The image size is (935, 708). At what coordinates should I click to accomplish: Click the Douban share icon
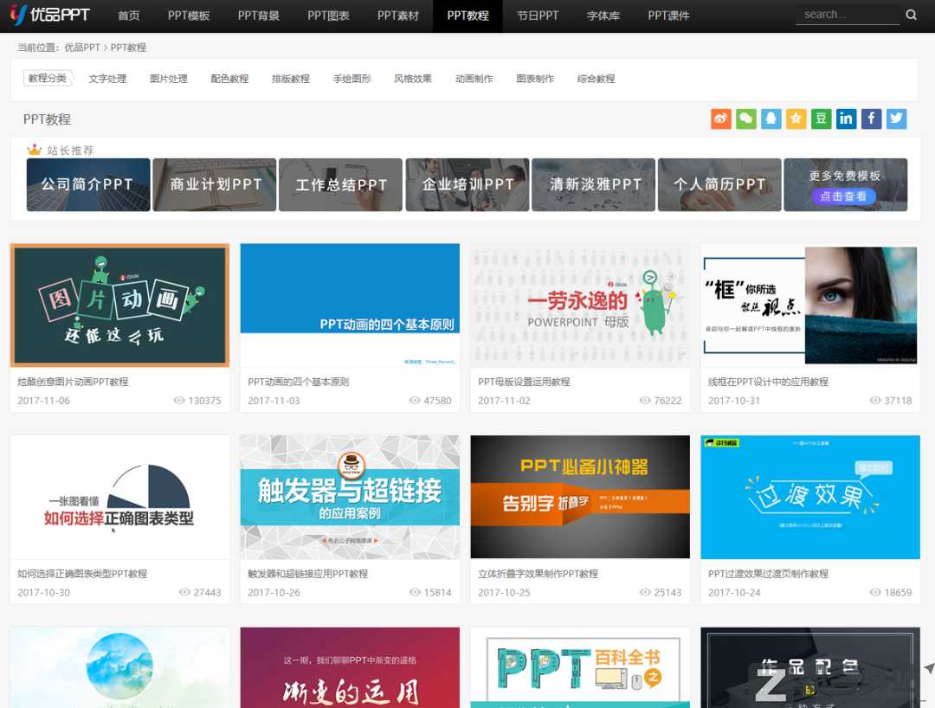click(821, 119)
